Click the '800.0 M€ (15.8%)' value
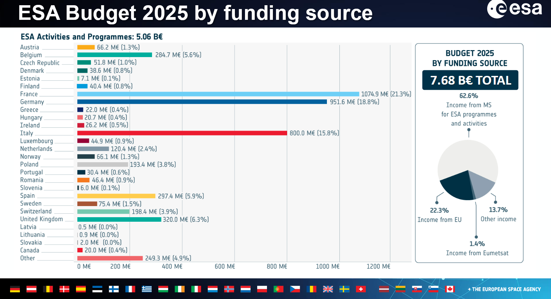The width and height of the screenshot is (551, 299). coord(314,133)
